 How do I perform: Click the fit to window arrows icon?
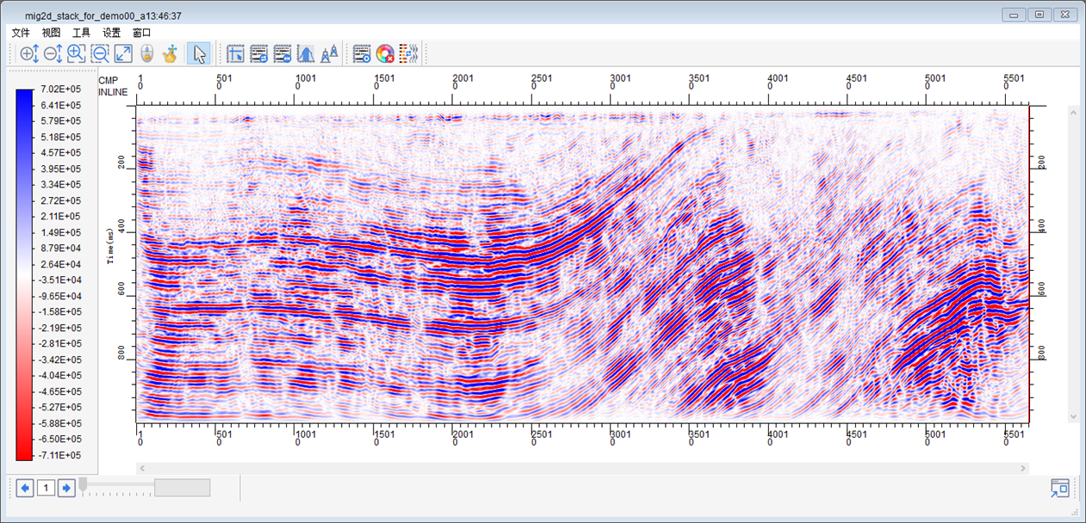click(x=123, y=54)
